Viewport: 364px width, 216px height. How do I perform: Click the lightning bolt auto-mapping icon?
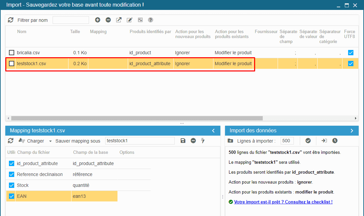(x=203, y=141)
